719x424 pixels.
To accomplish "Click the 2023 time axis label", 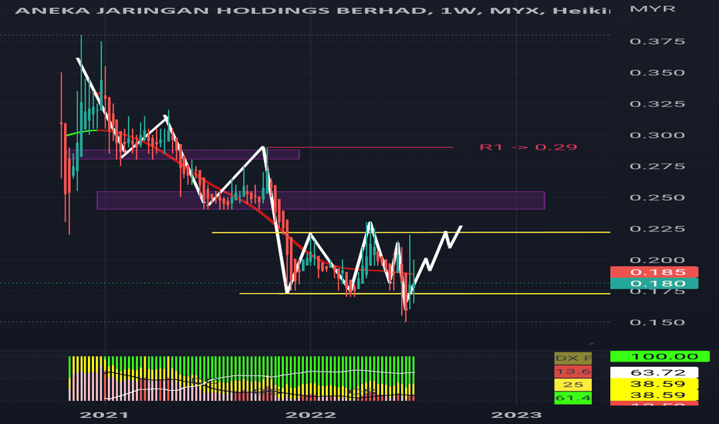I will coord(516,415).
